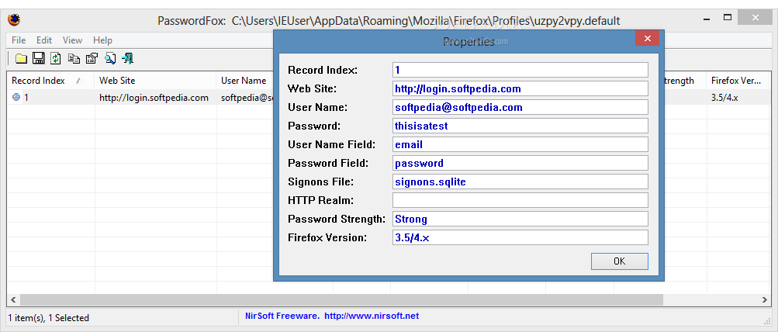Viewport: 778px width, 332px height.
Task: Minimize the PasswordFox window
Action: [707, 19]
